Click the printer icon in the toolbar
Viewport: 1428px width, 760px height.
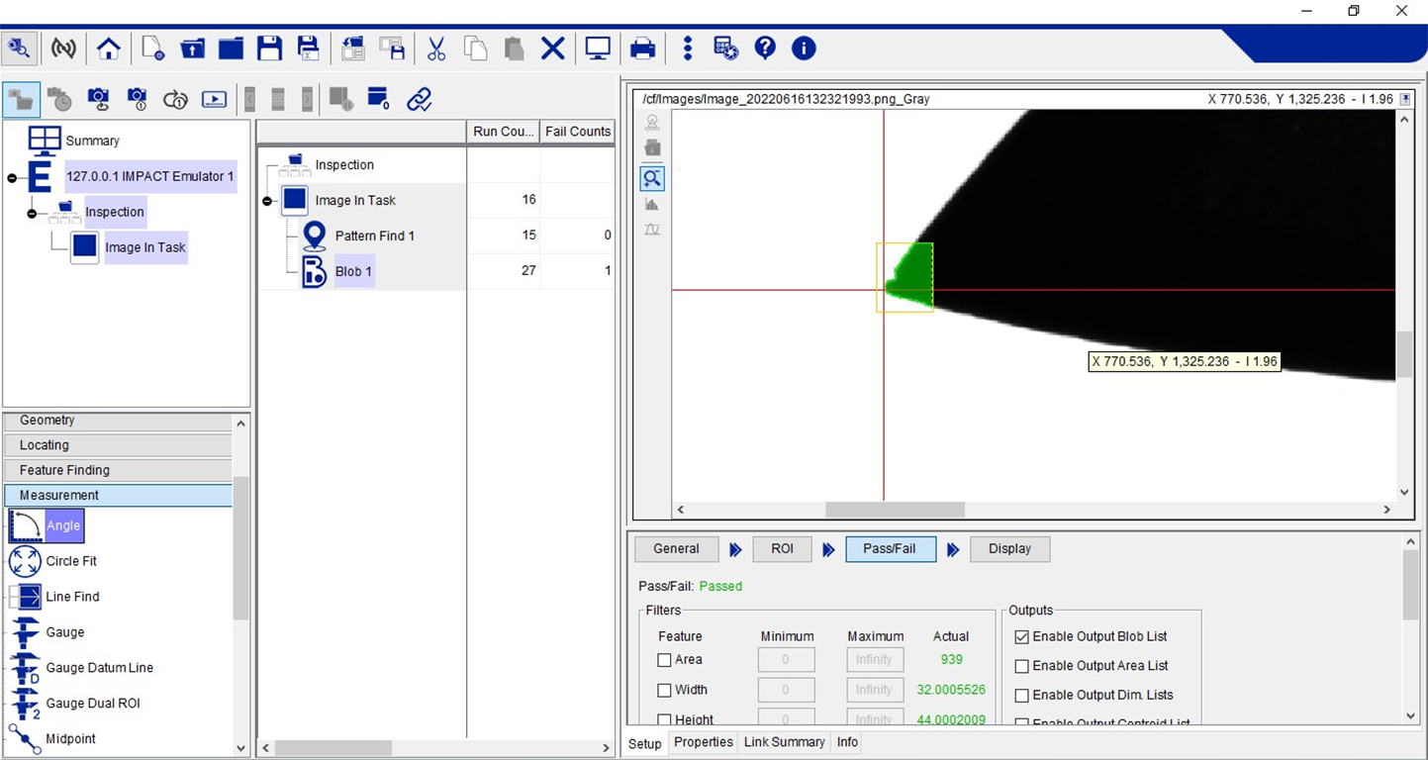[642, 48]
